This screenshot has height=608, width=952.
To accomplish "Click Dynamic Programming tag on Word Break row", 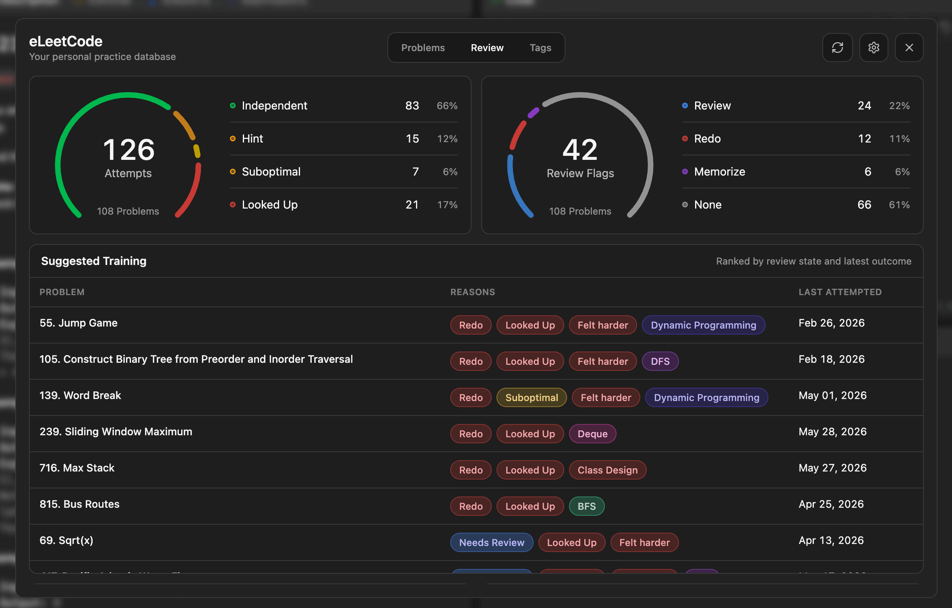I will [706, 397].
